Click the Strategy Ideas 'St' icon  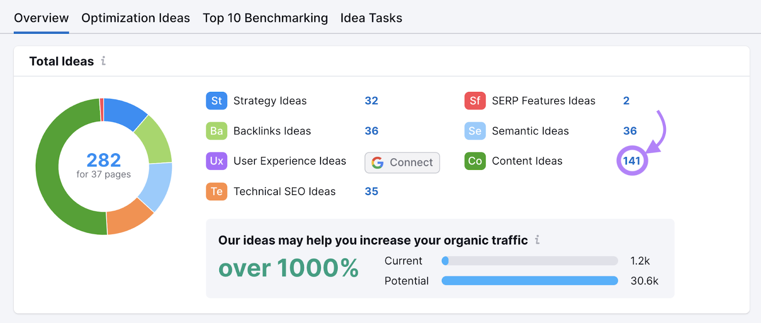point(216,101)
